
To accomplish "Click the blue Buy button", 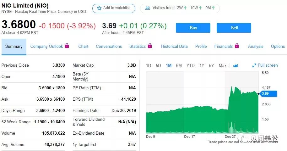I will (x=193, y=28).
